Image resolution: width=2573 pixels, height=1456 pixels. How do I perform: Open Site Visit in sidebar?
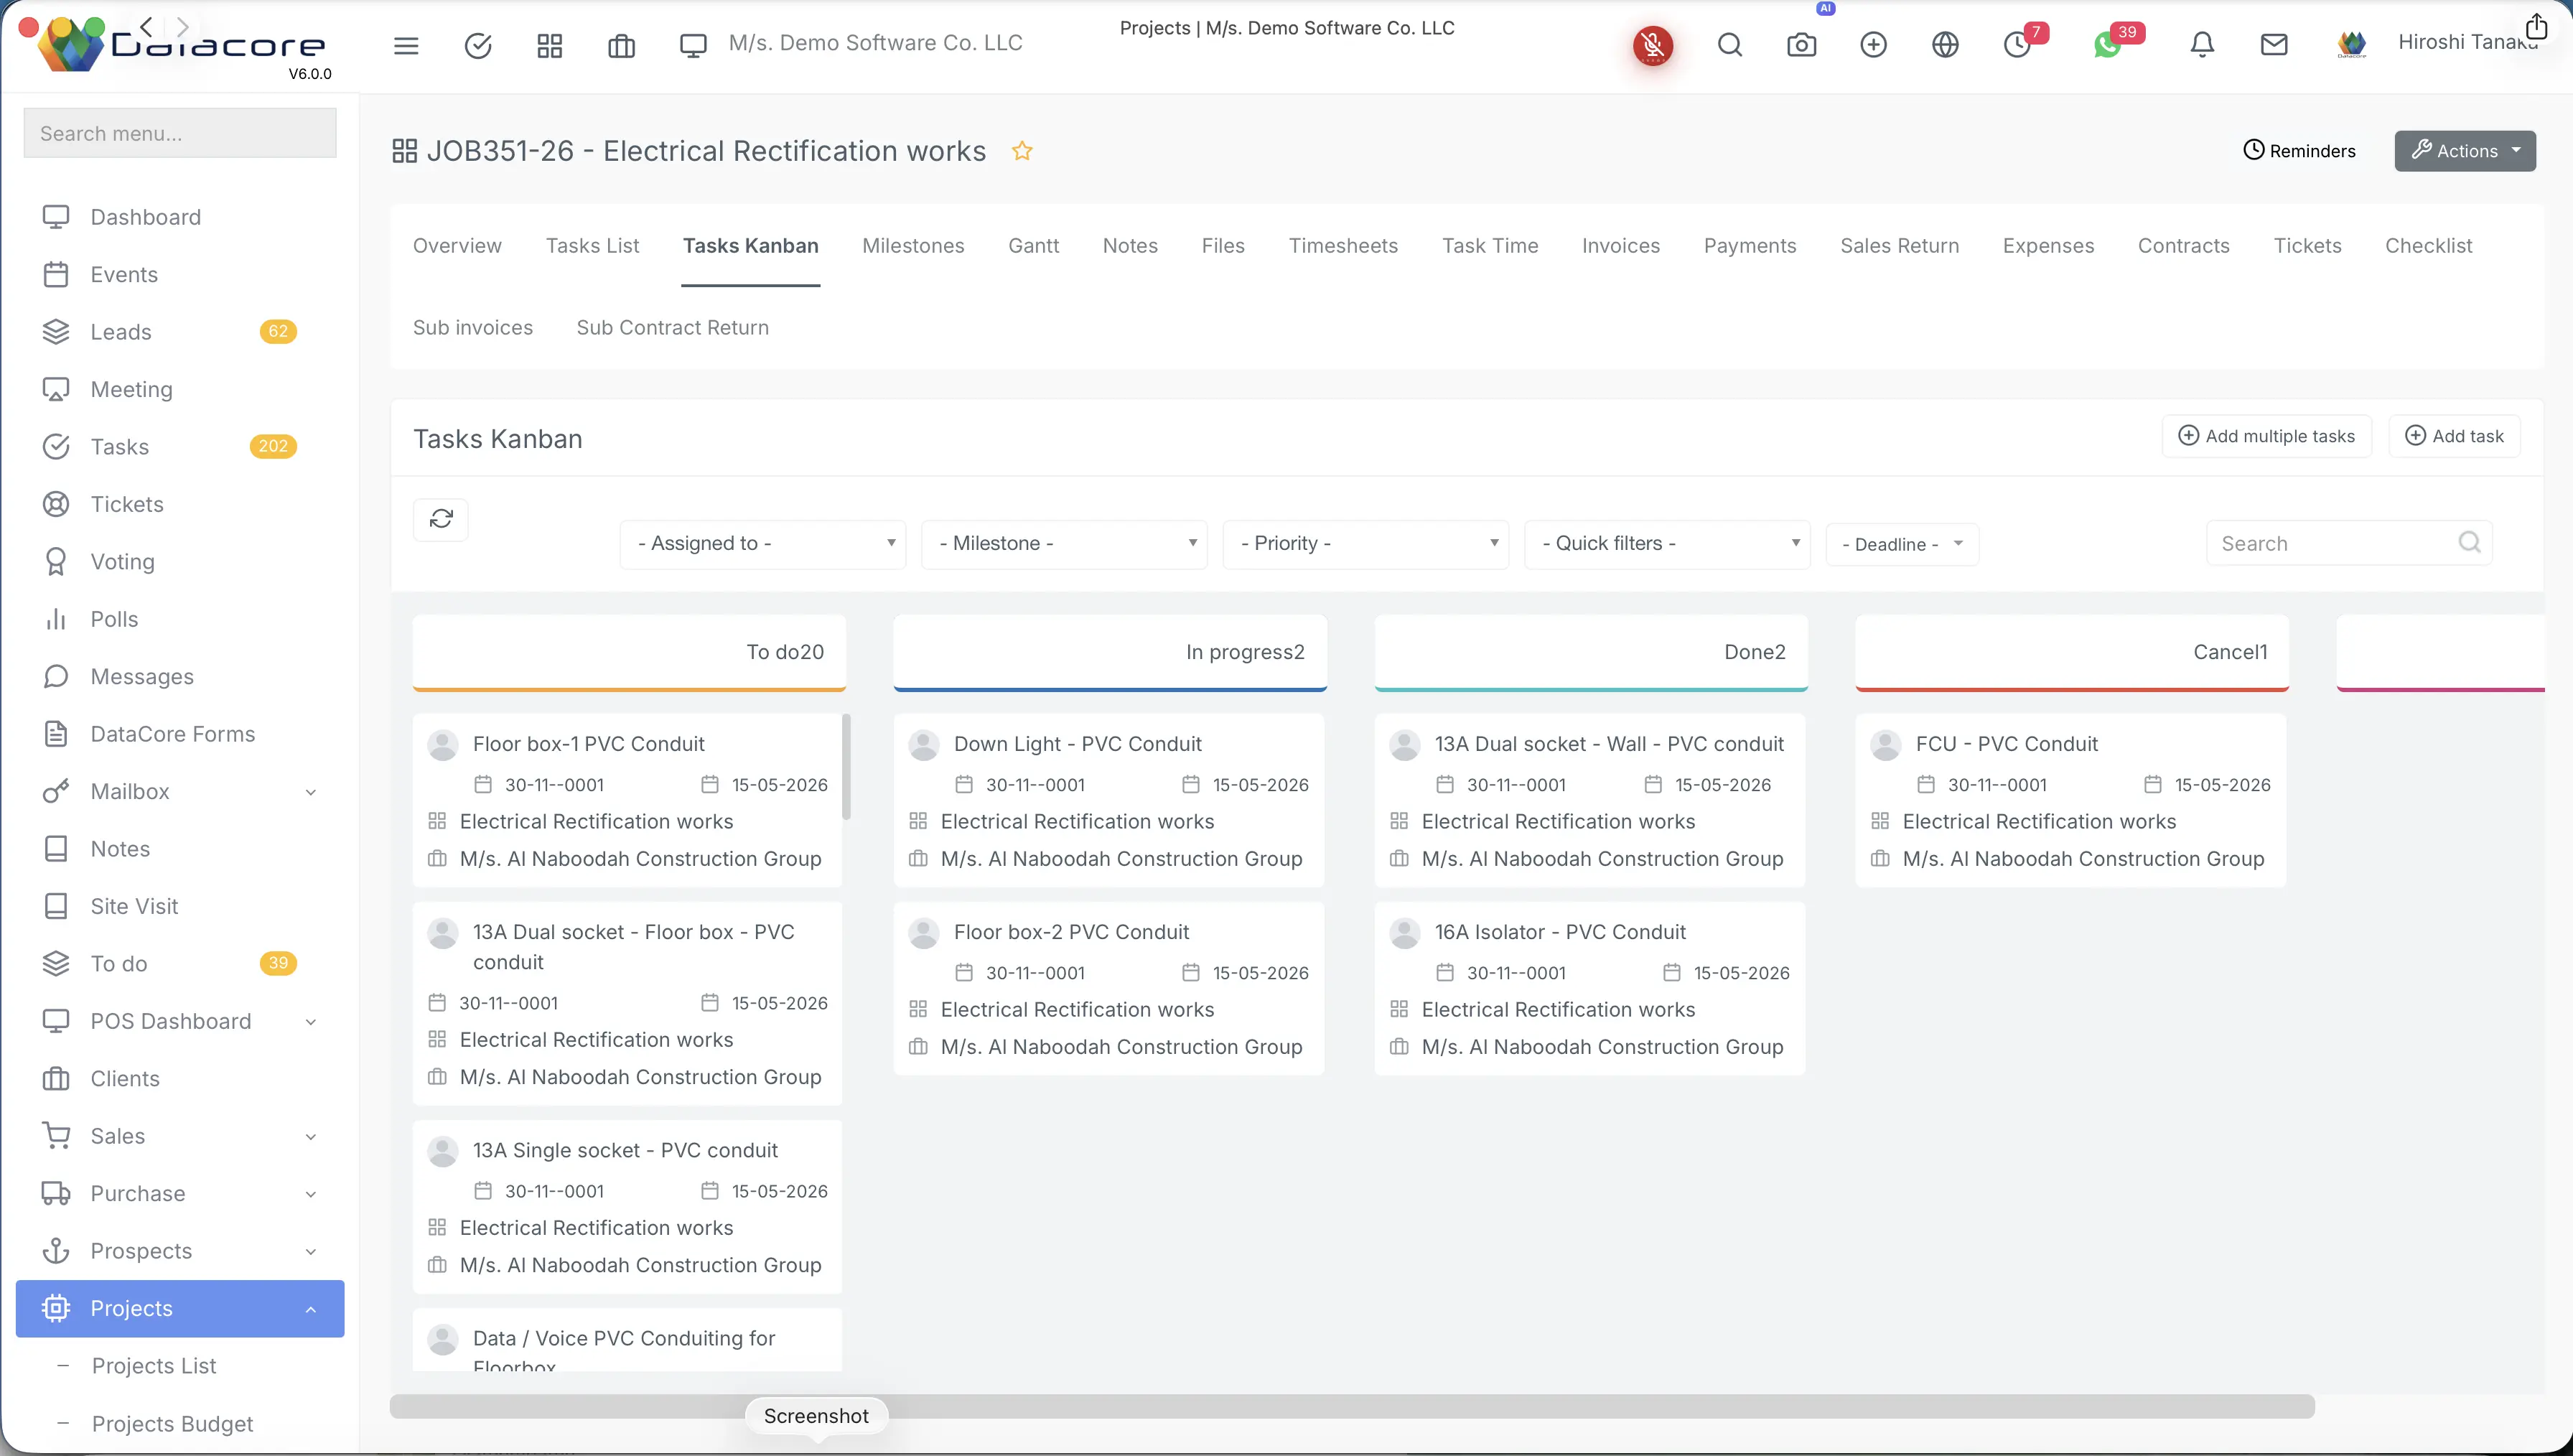tap(134, 906)
